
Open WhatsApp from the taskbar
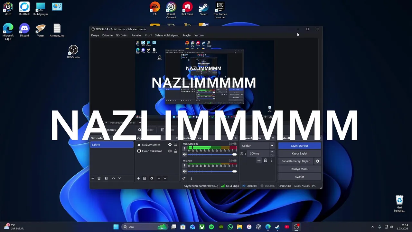(230, 227)
